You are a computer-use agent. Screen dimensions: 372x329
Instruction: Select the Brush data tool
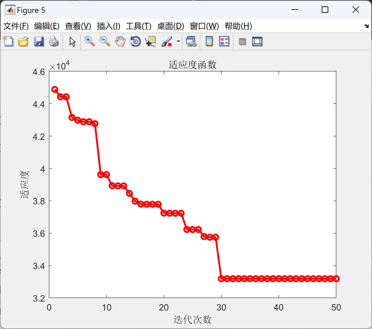167,41
